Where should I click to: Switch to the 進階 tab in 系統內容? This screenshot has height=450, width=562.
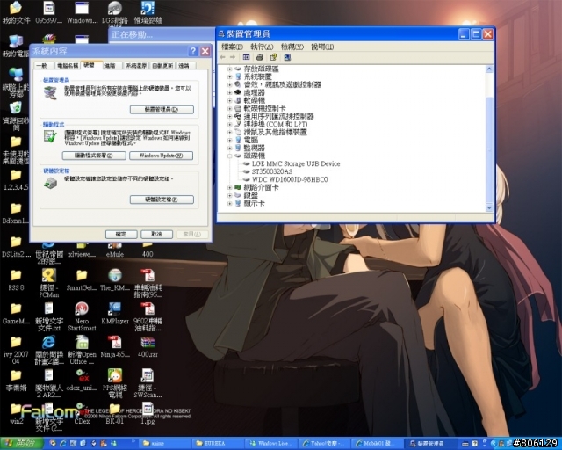pos(110,66)
